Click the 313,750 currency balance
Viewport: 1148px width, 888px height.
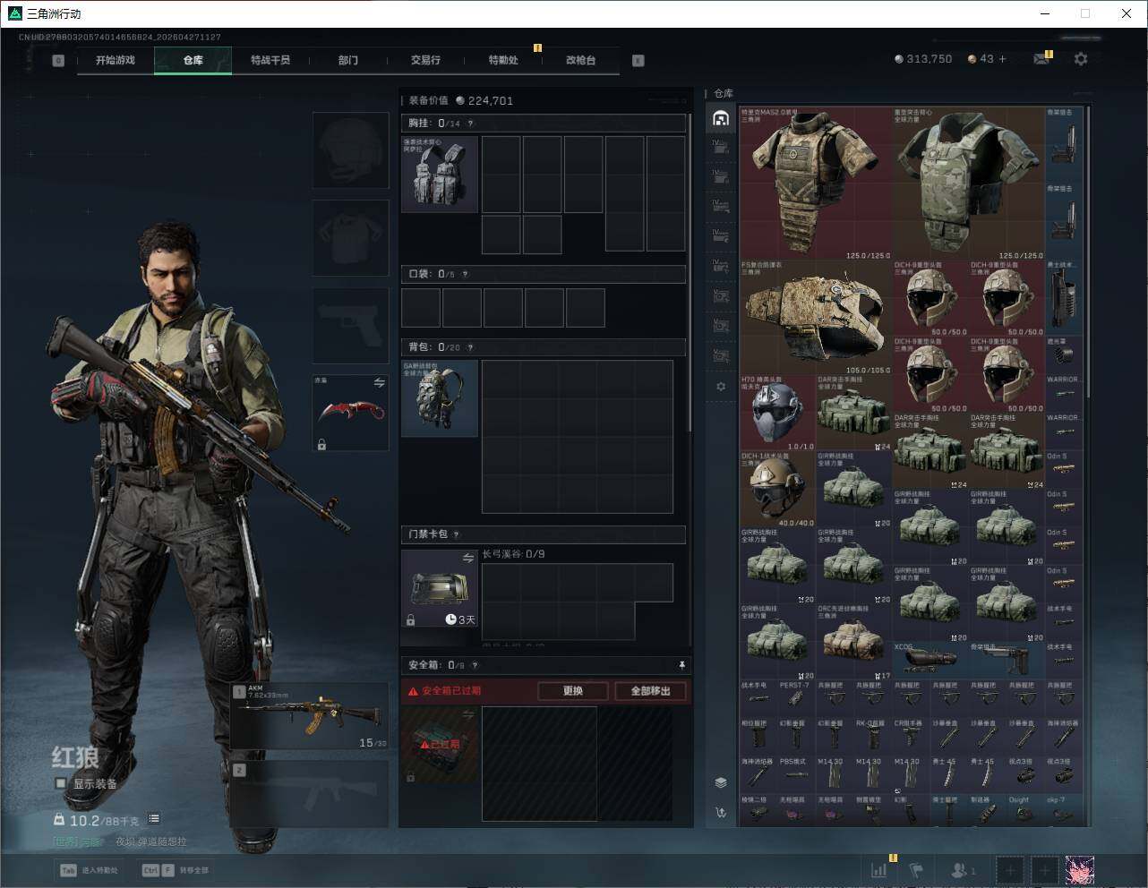[x=923, y=59]
